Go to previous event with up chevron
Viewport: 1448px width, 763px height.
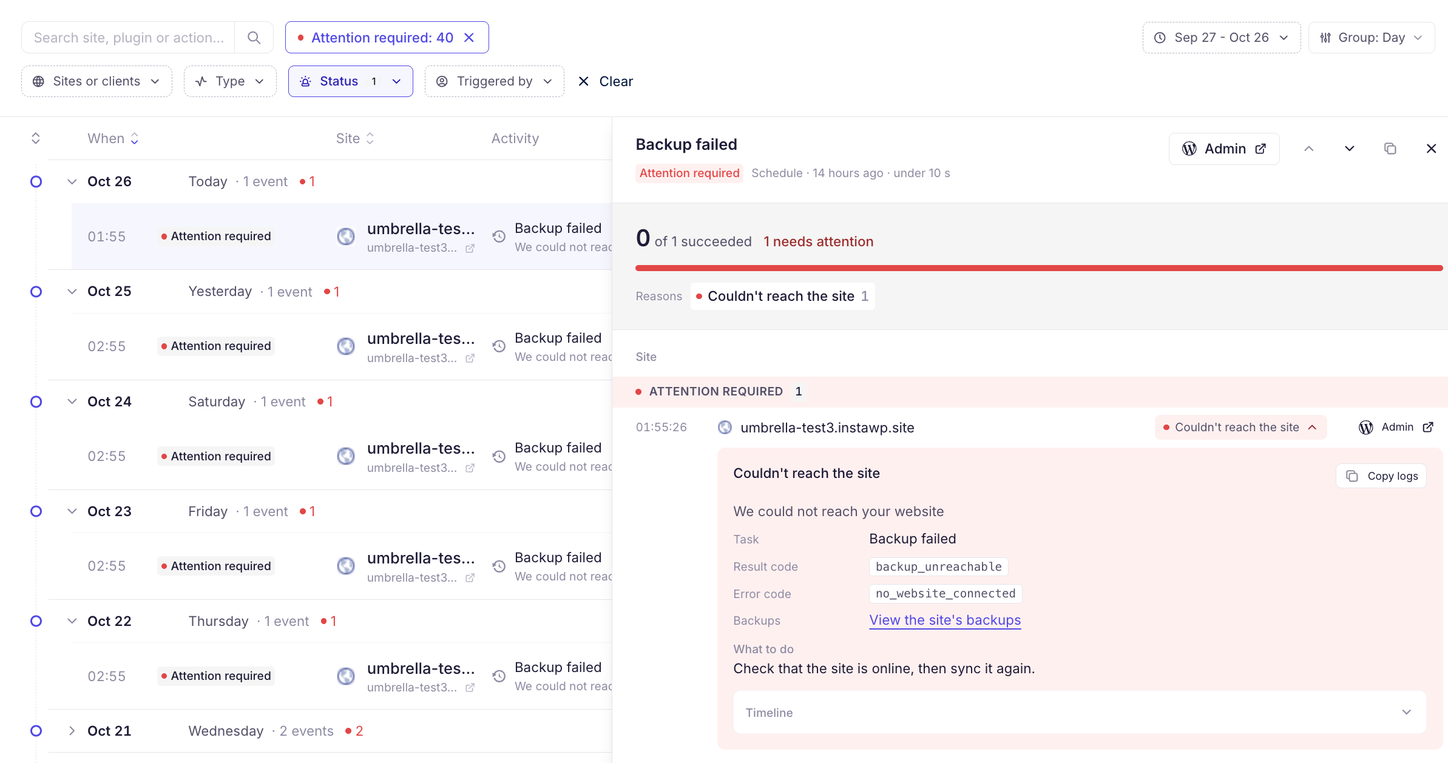tap(1309, 149)
